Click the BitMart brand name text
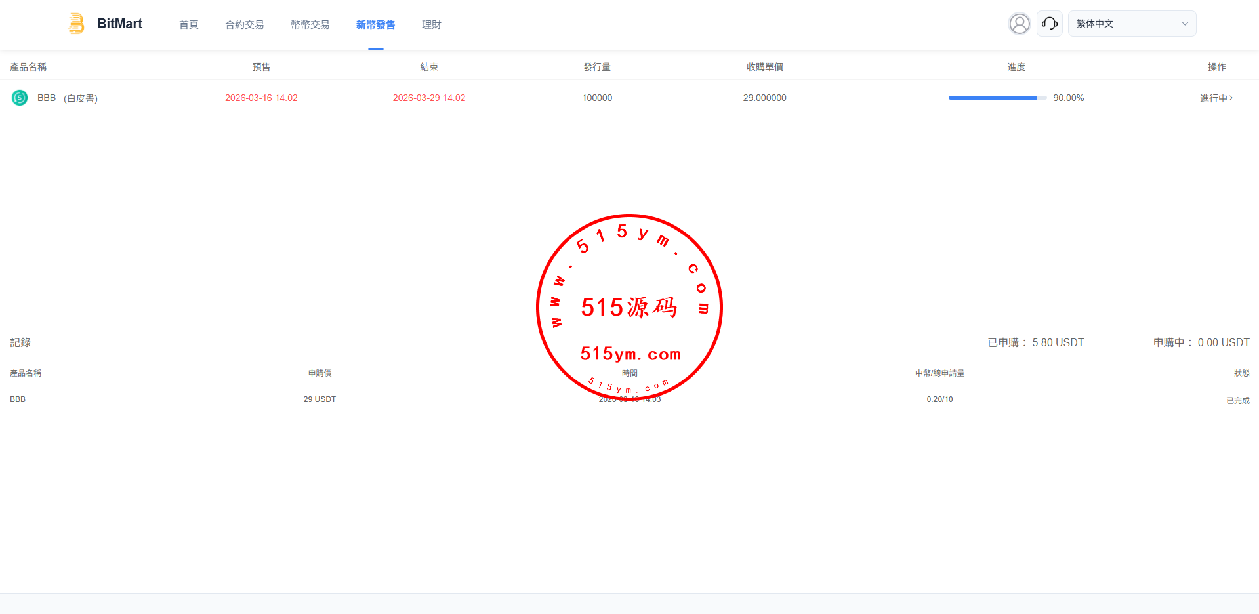This screenshot has width=1259, height=614. point(119,24)
